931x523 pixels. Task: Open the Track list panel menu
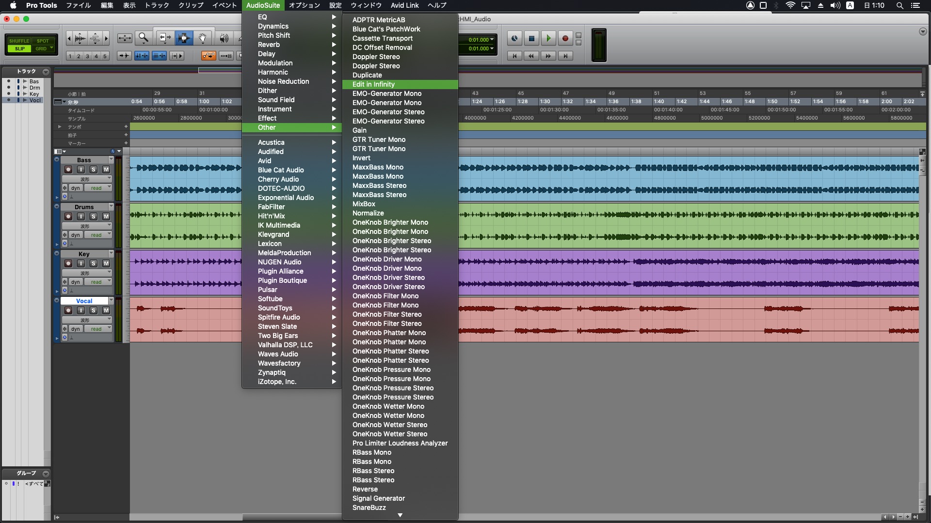[46, 72]
